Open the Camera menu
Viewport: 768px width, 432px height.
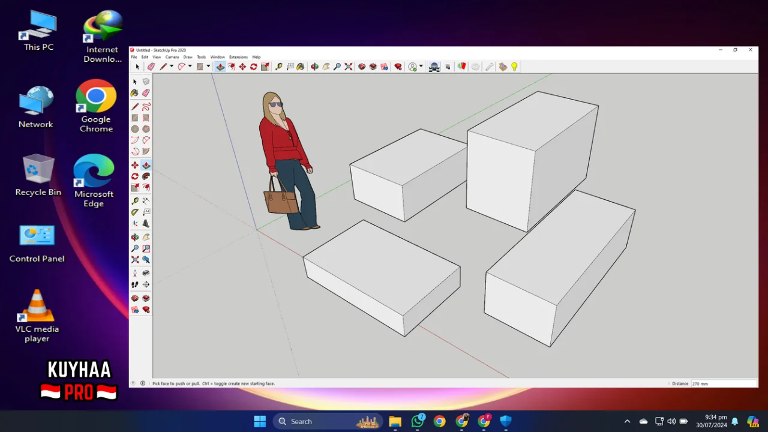pos(172,57)
